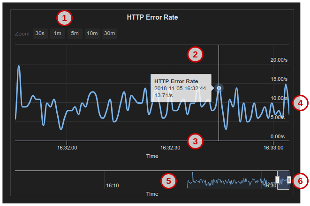This screenshot has height=206, width=310.
Task: Select the 5m zoom range
Action: [75, 33]
